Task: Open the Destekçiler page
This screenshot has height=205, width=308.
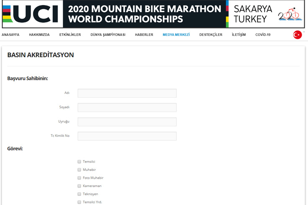Action: coord(211,35)
